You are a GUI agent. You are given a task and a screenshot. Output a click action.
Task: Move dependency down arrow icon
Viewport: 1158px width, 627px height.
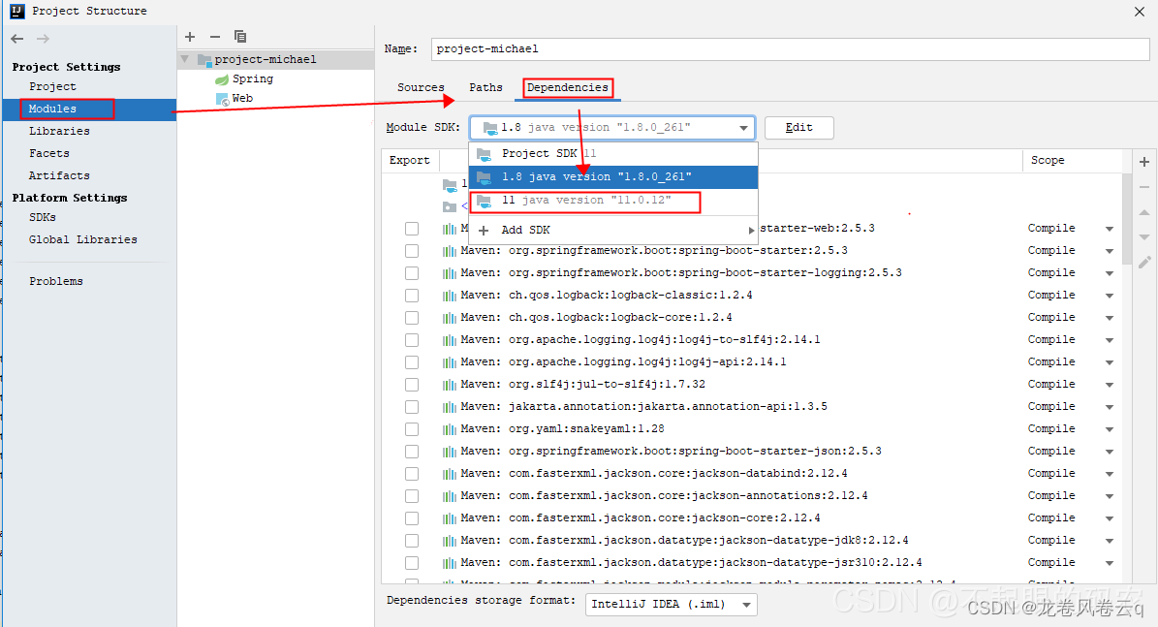tap(1144, 237)
